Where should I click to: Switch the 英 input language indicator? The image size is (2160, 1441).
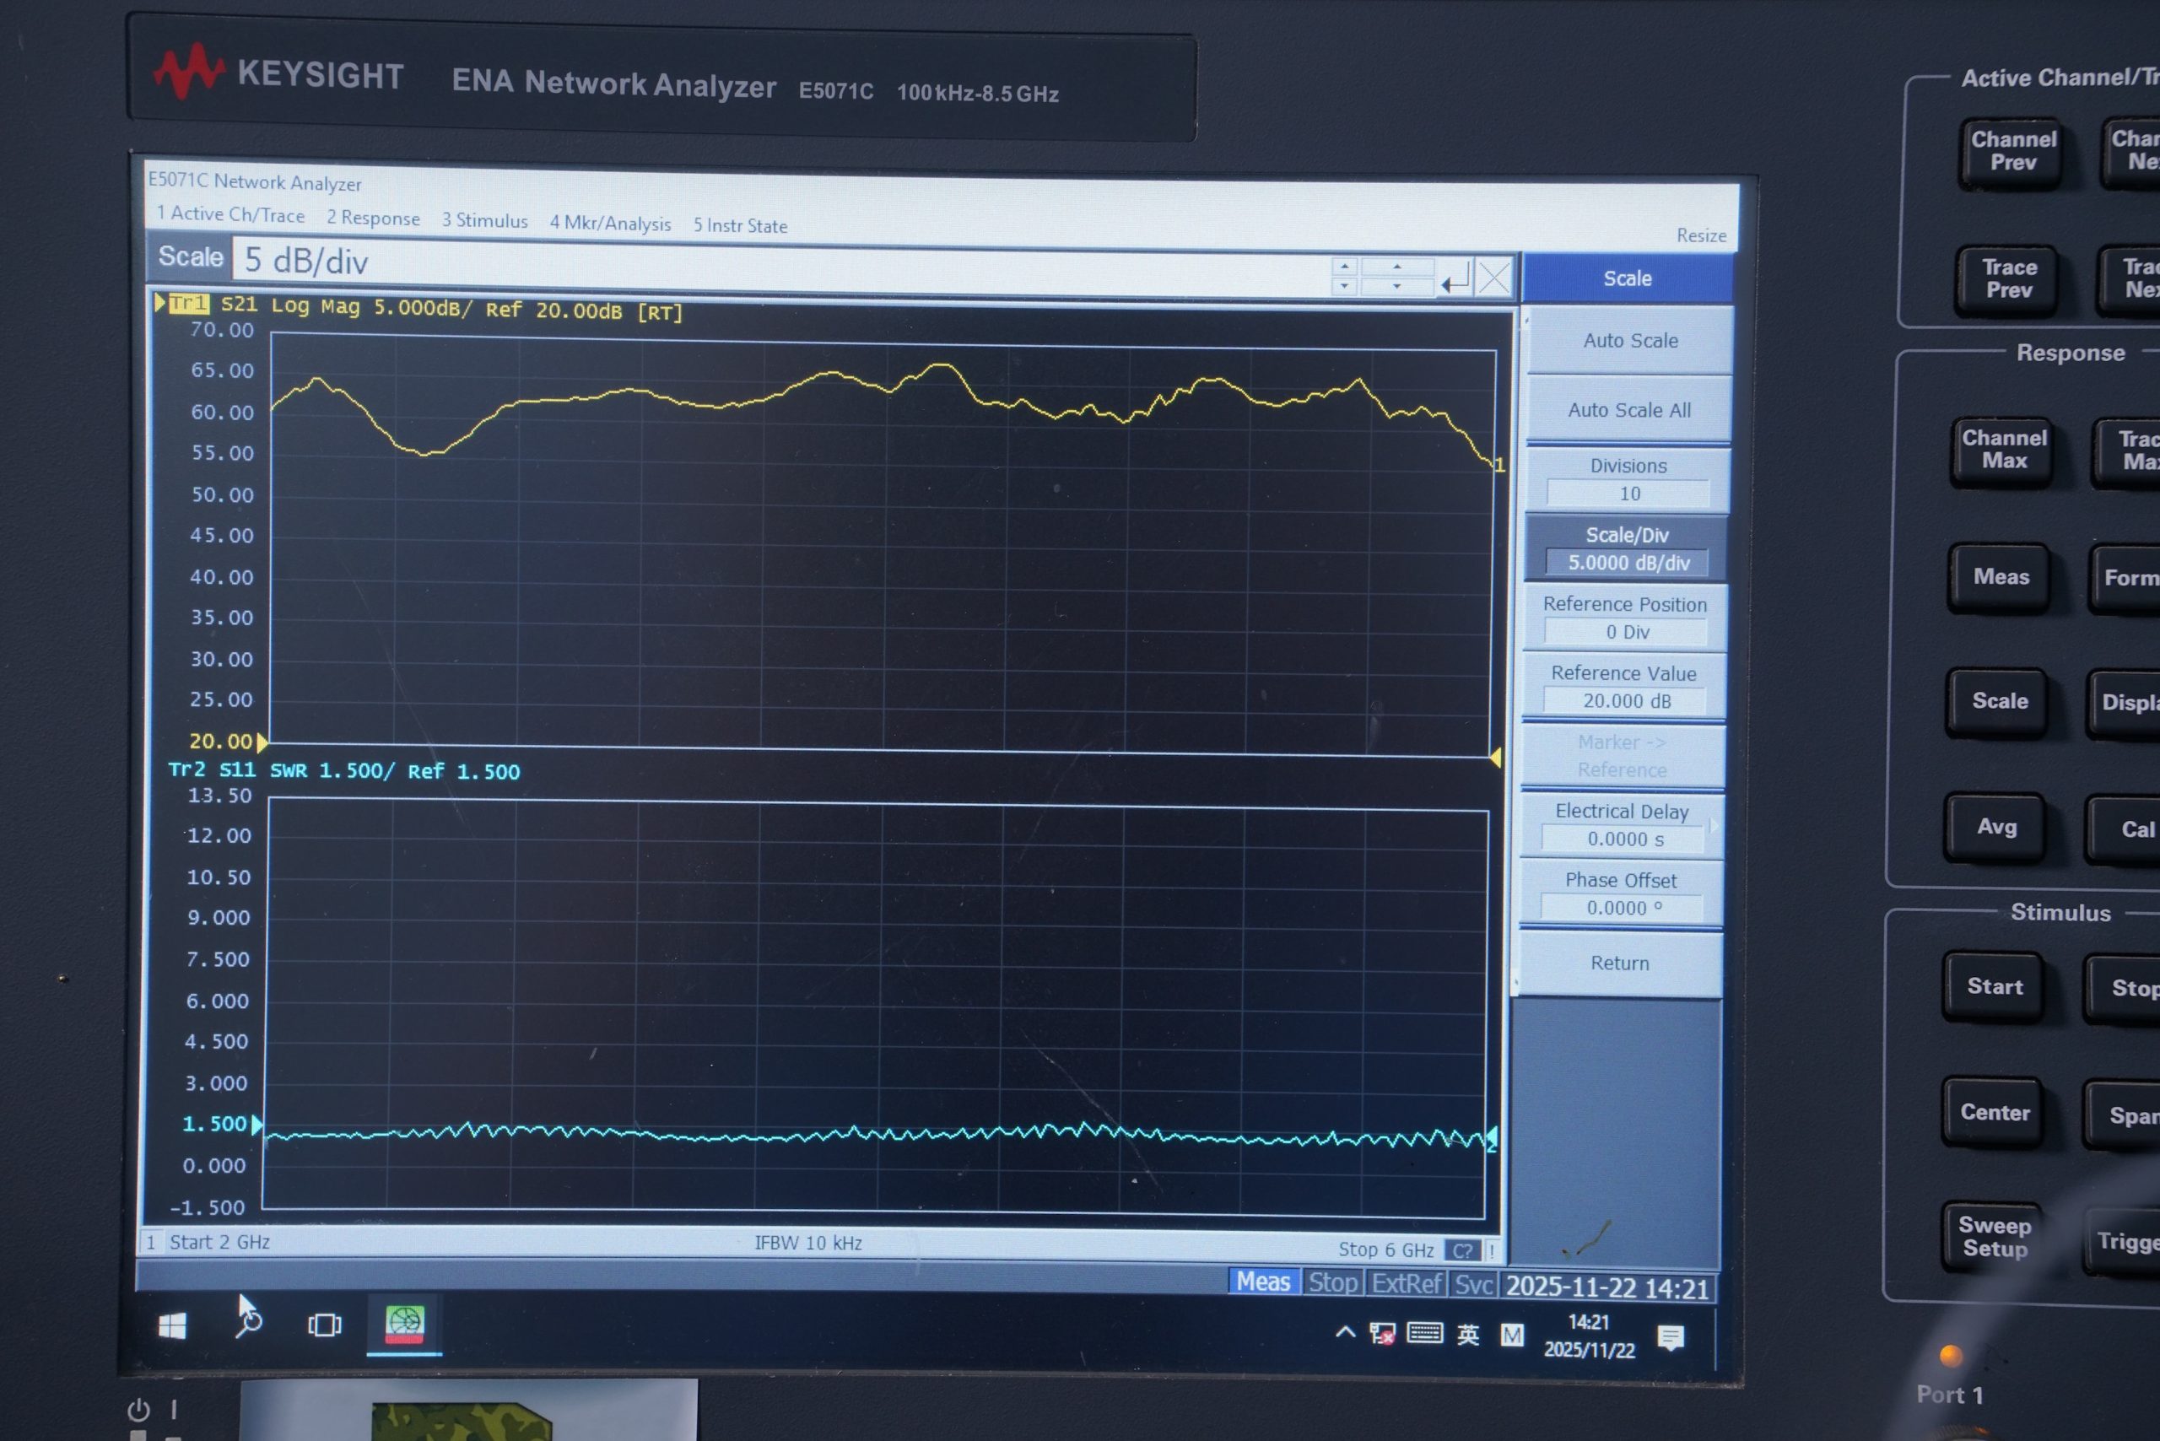click(1468, 1335)
